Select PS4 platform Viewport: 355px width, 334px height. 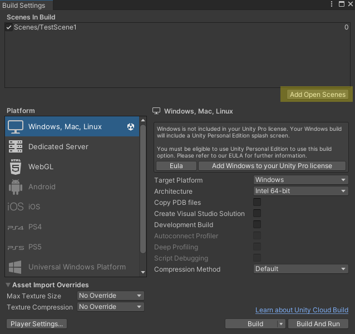pos(72,227)
